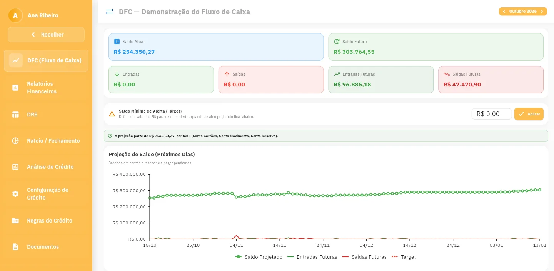554x271 pixels.
Task: Open the DRE menu item
Action: click(x=46, y=115)
